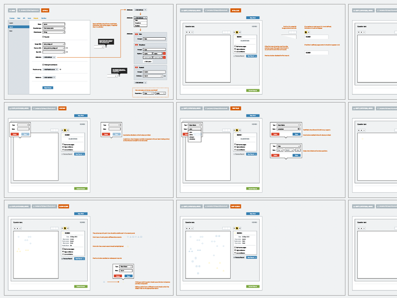This screenshot has height=298, width=397.
Task: Click Prompt input in Date attribute card
Action: point(154,39)
